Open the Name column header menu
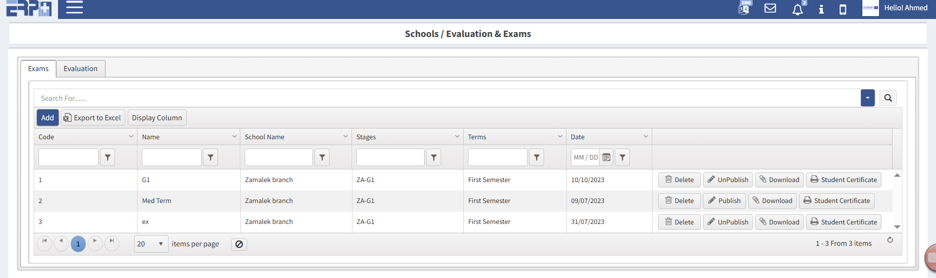This screenshot has height=278, width=936. click(234, 137)
